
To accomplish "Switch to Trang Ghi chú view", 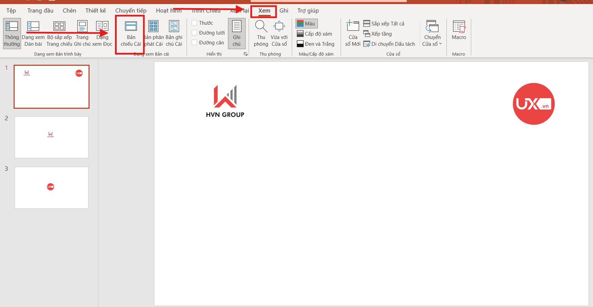I will click(82, 33).
